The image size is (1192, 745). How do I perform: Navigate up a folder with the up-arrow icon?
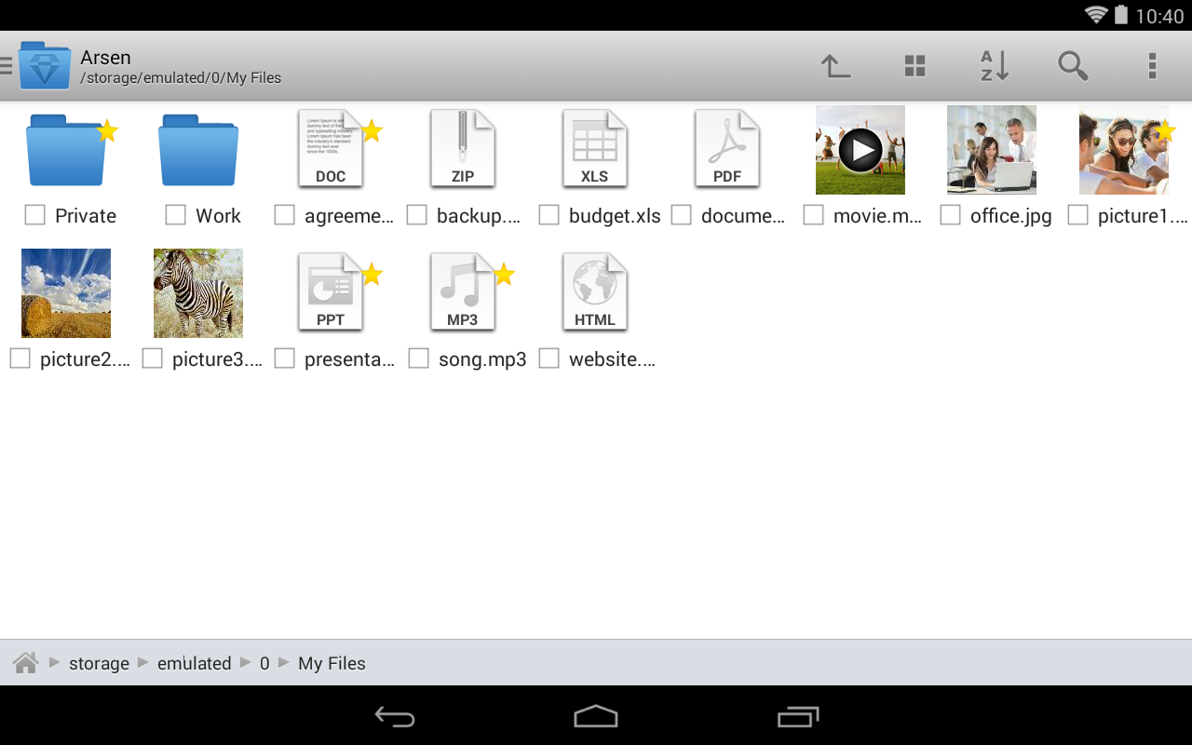point(834,65)
